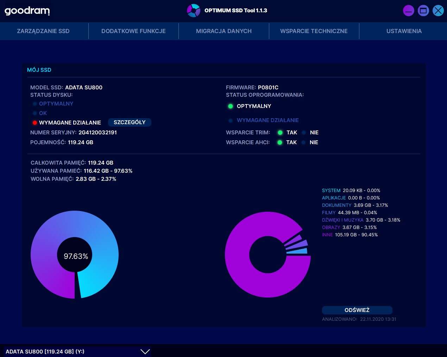447x357 pixels.
Task: Expand the ADATA SU800 drive selector arrow
Action: point(145,351)
